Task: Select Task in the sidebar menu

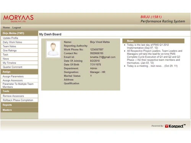Action: [19, 55]
